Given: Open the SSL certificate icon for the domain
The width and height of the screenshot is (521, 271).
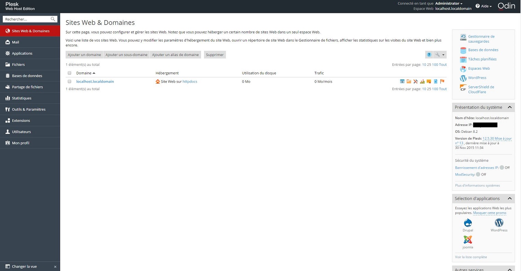Looking at the screenshot, I should pos(429,82).
